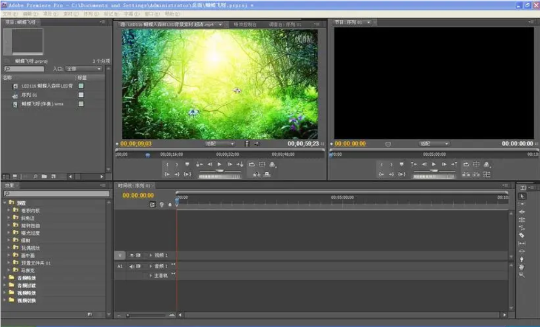Viewport: 540px width, 327px height.
Task: Select the Track Select tool
Action: tap(522, 204)
